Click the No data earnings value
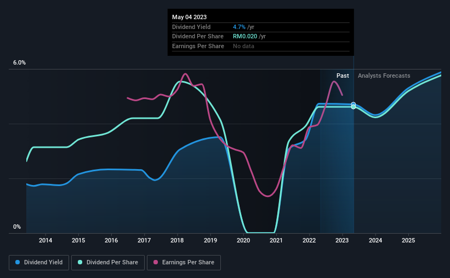The width and height of the screenshot is (450, 278). [x=243, y=46]
